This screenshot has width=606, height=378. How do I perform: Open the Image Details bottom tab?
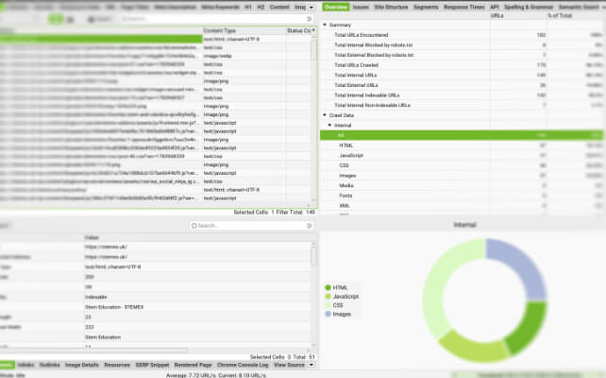click(x=82, y=365)
